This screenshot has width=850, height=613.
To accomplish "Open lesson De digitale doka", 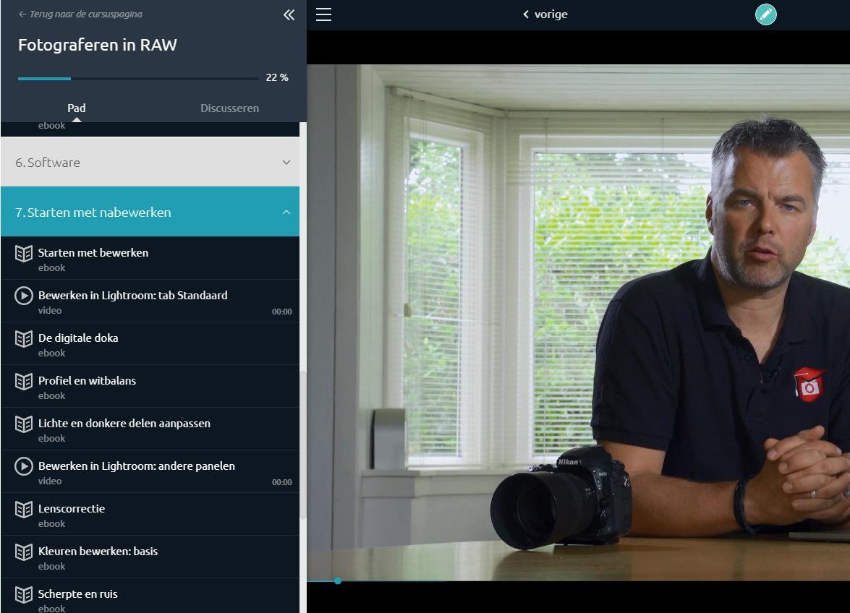I will (x=150, y=344).
